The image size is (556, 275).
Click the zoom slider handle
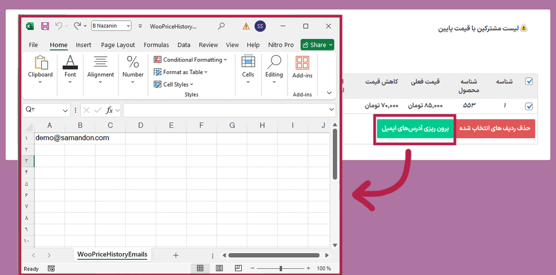pos(281,269)
